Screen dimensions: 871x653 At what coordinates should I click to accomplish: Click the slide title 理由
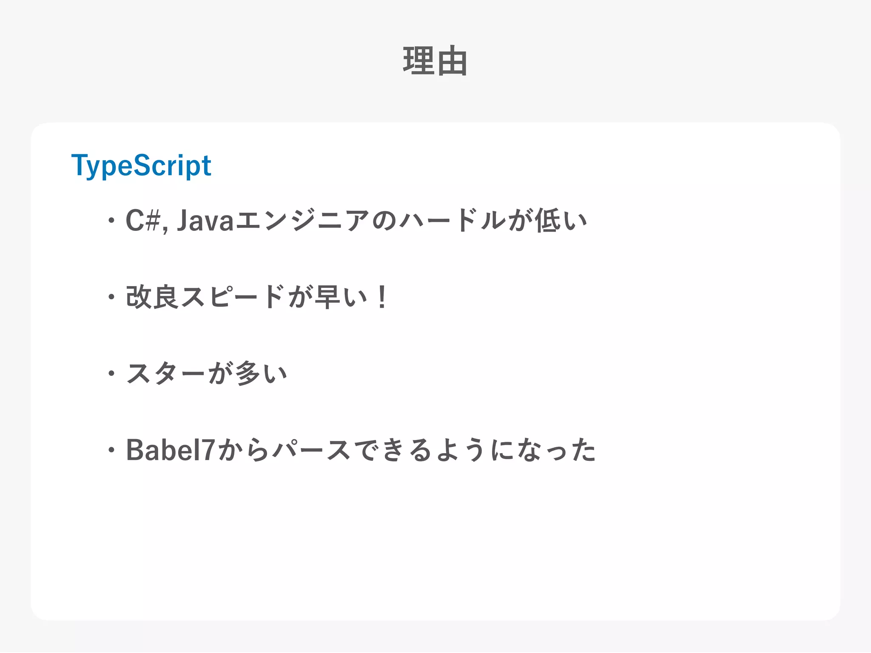(435, 61)
